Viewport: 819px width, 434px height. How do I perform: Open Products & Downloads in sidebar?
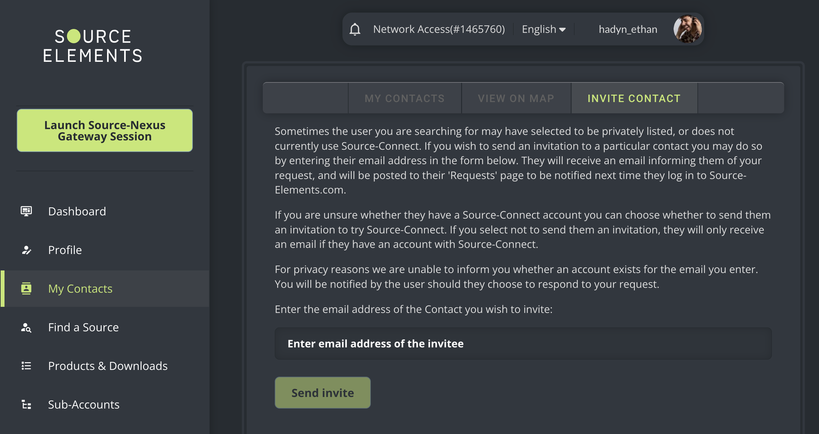coord(108,366)
